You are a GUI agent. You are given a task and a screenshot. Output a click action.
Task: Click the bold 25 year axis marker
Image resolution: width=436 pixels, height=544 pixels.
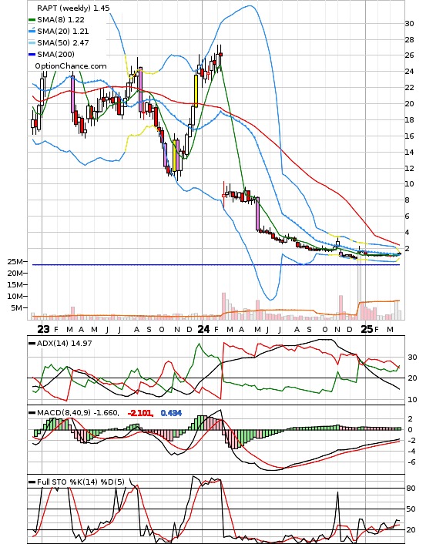tap(367, 329)
